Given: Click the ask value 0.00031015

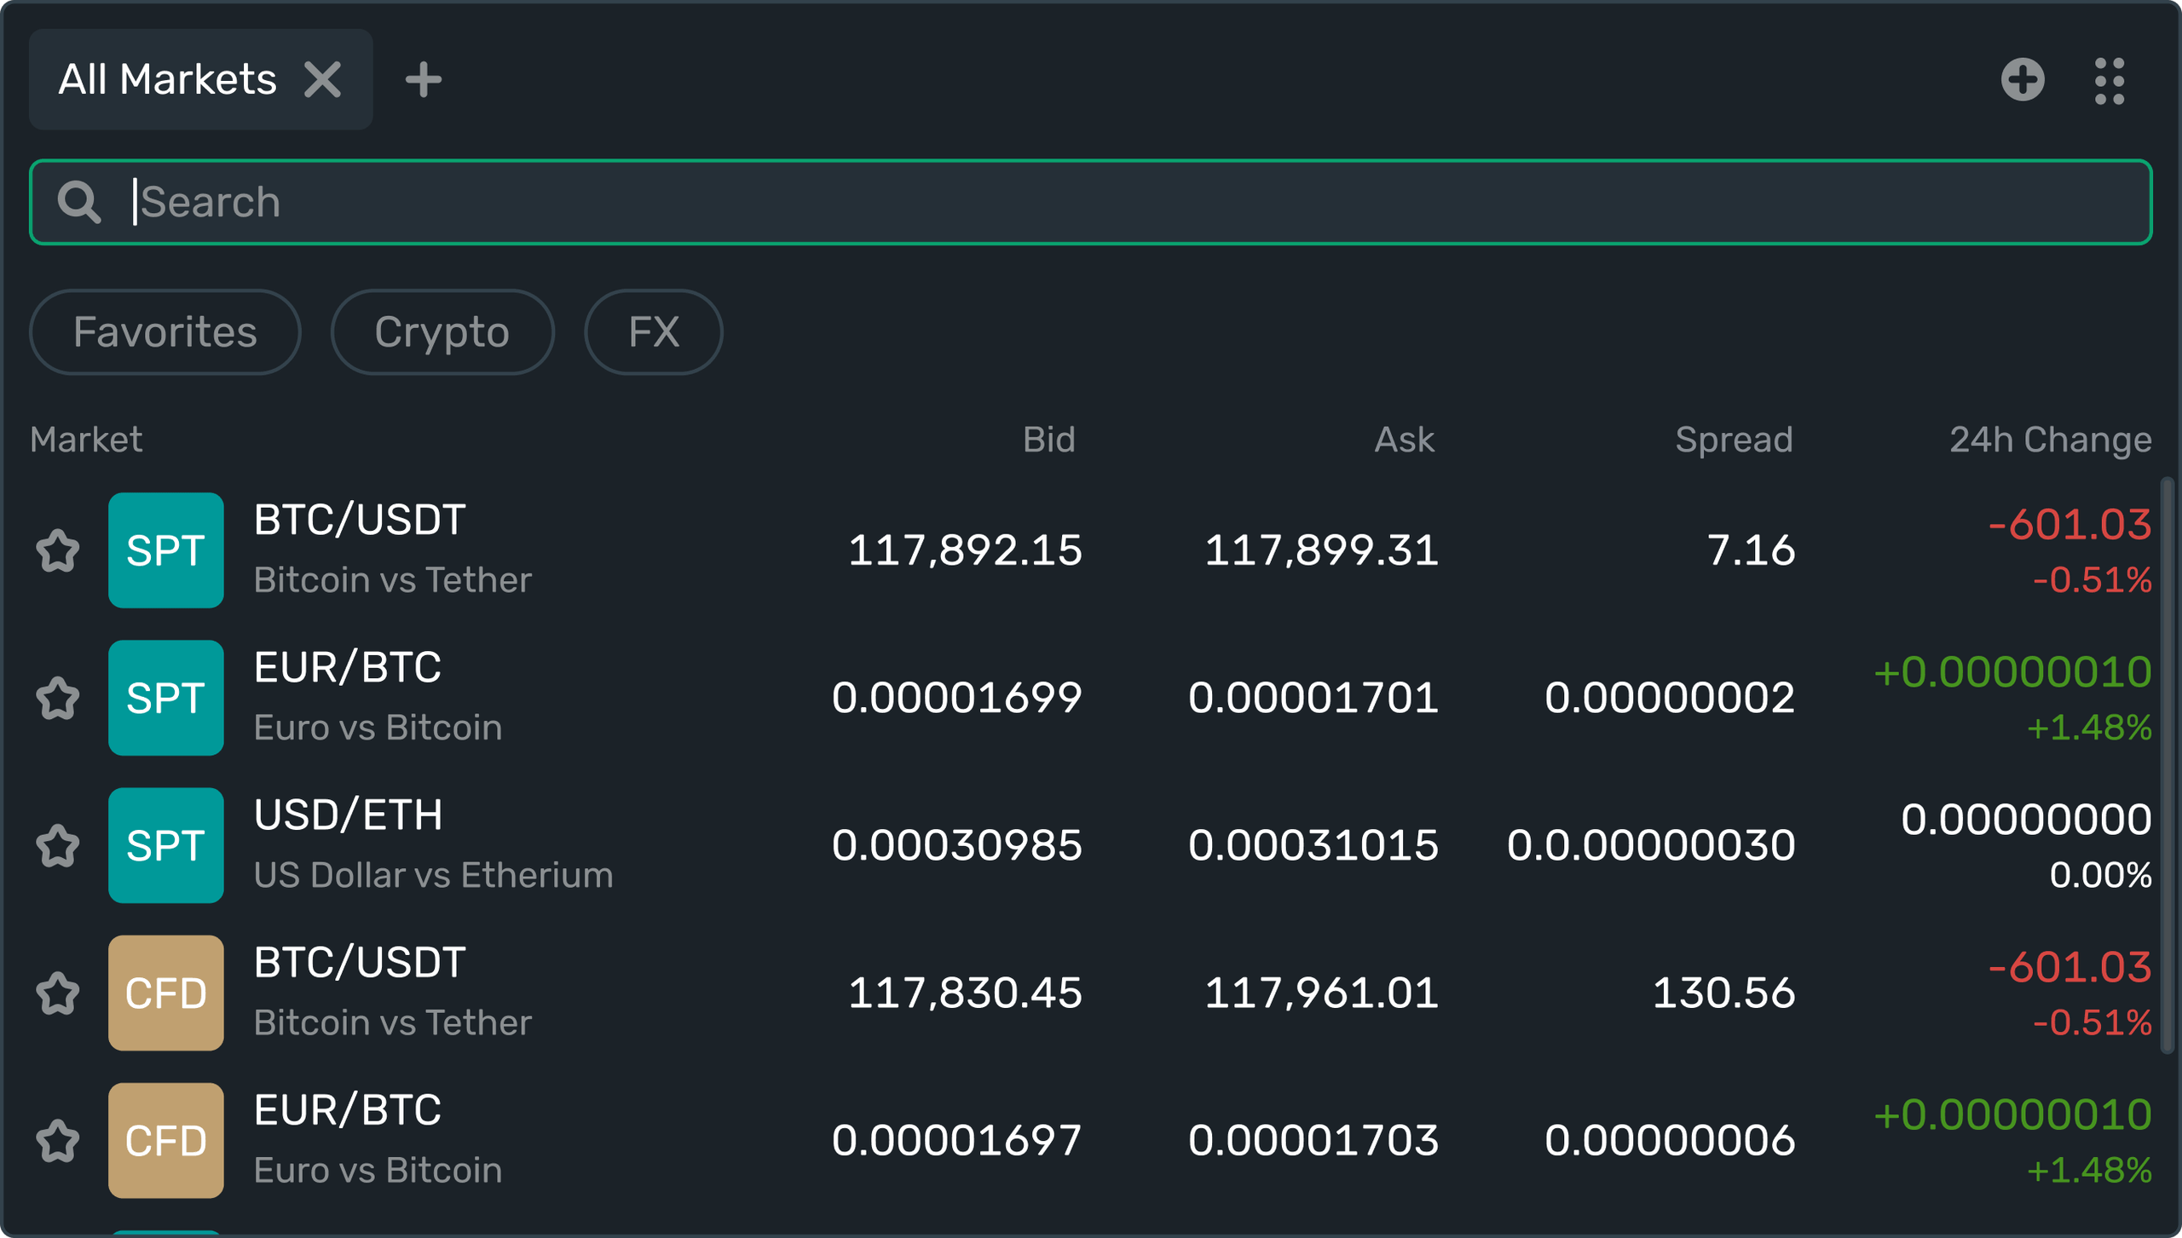Looking at the screenshot, I should click(1313, 845).
